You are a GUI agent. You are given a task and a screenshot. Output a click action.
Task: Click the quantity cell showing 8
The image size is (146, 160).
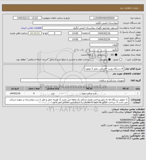tap(34, 93)
